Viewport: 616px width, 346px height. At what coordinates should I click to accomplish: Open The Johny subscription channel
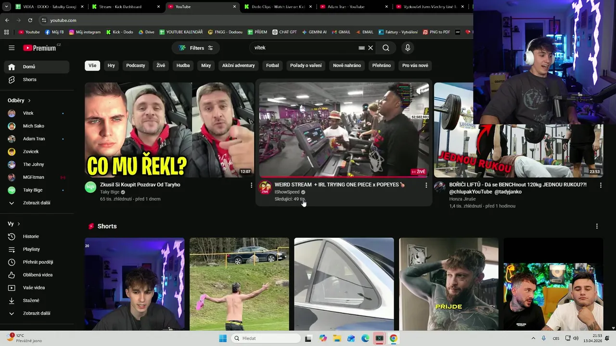[37, 164]
